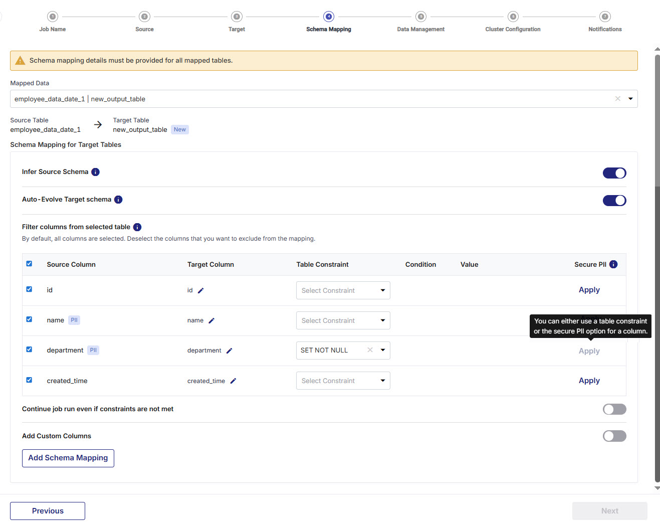Turn on Add Custom Columns switch
660x523 pixels.
(x=614, y=436)
